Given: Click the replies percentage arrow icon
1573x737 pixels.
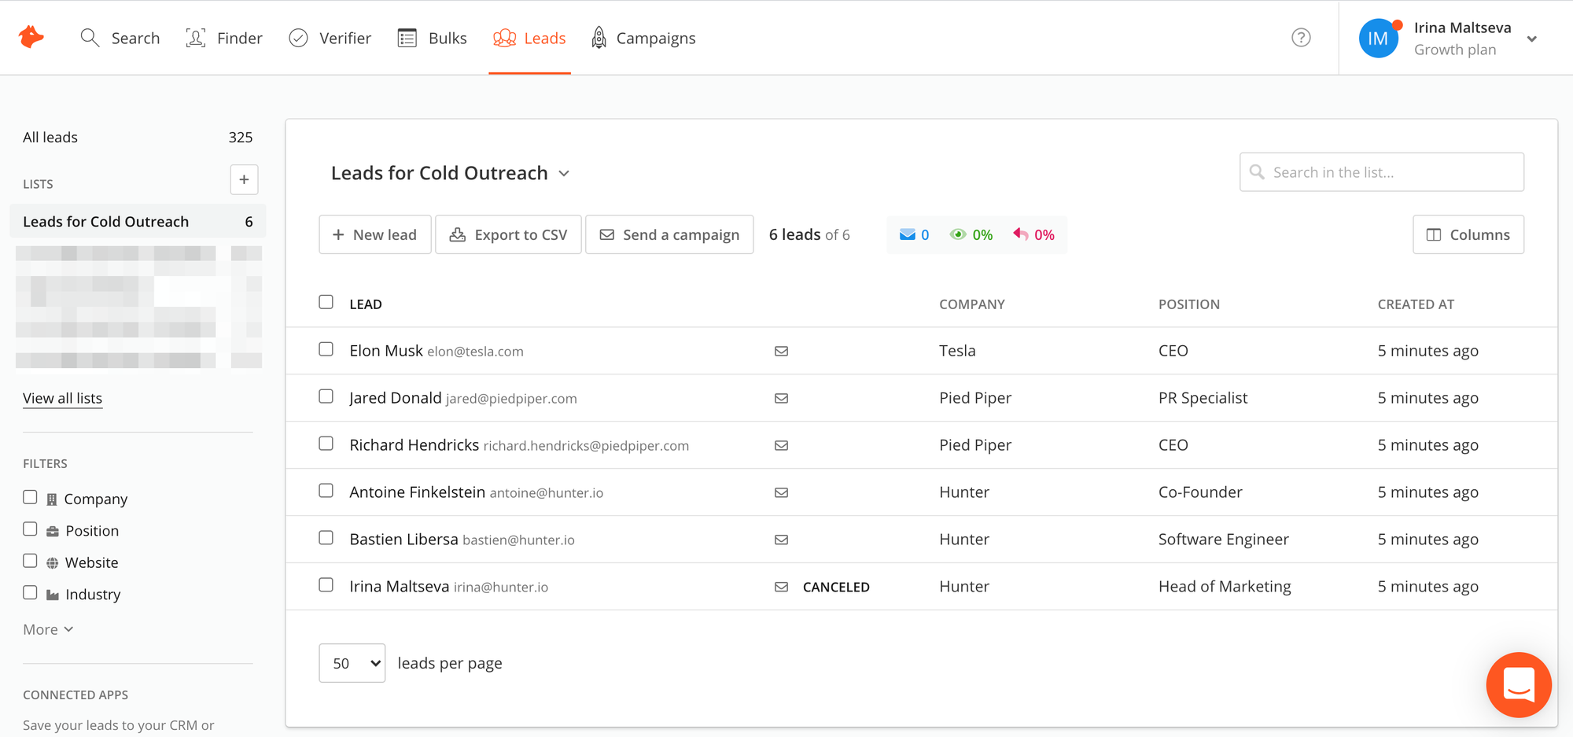Looking at the screenshot, I should [1021, 234].
